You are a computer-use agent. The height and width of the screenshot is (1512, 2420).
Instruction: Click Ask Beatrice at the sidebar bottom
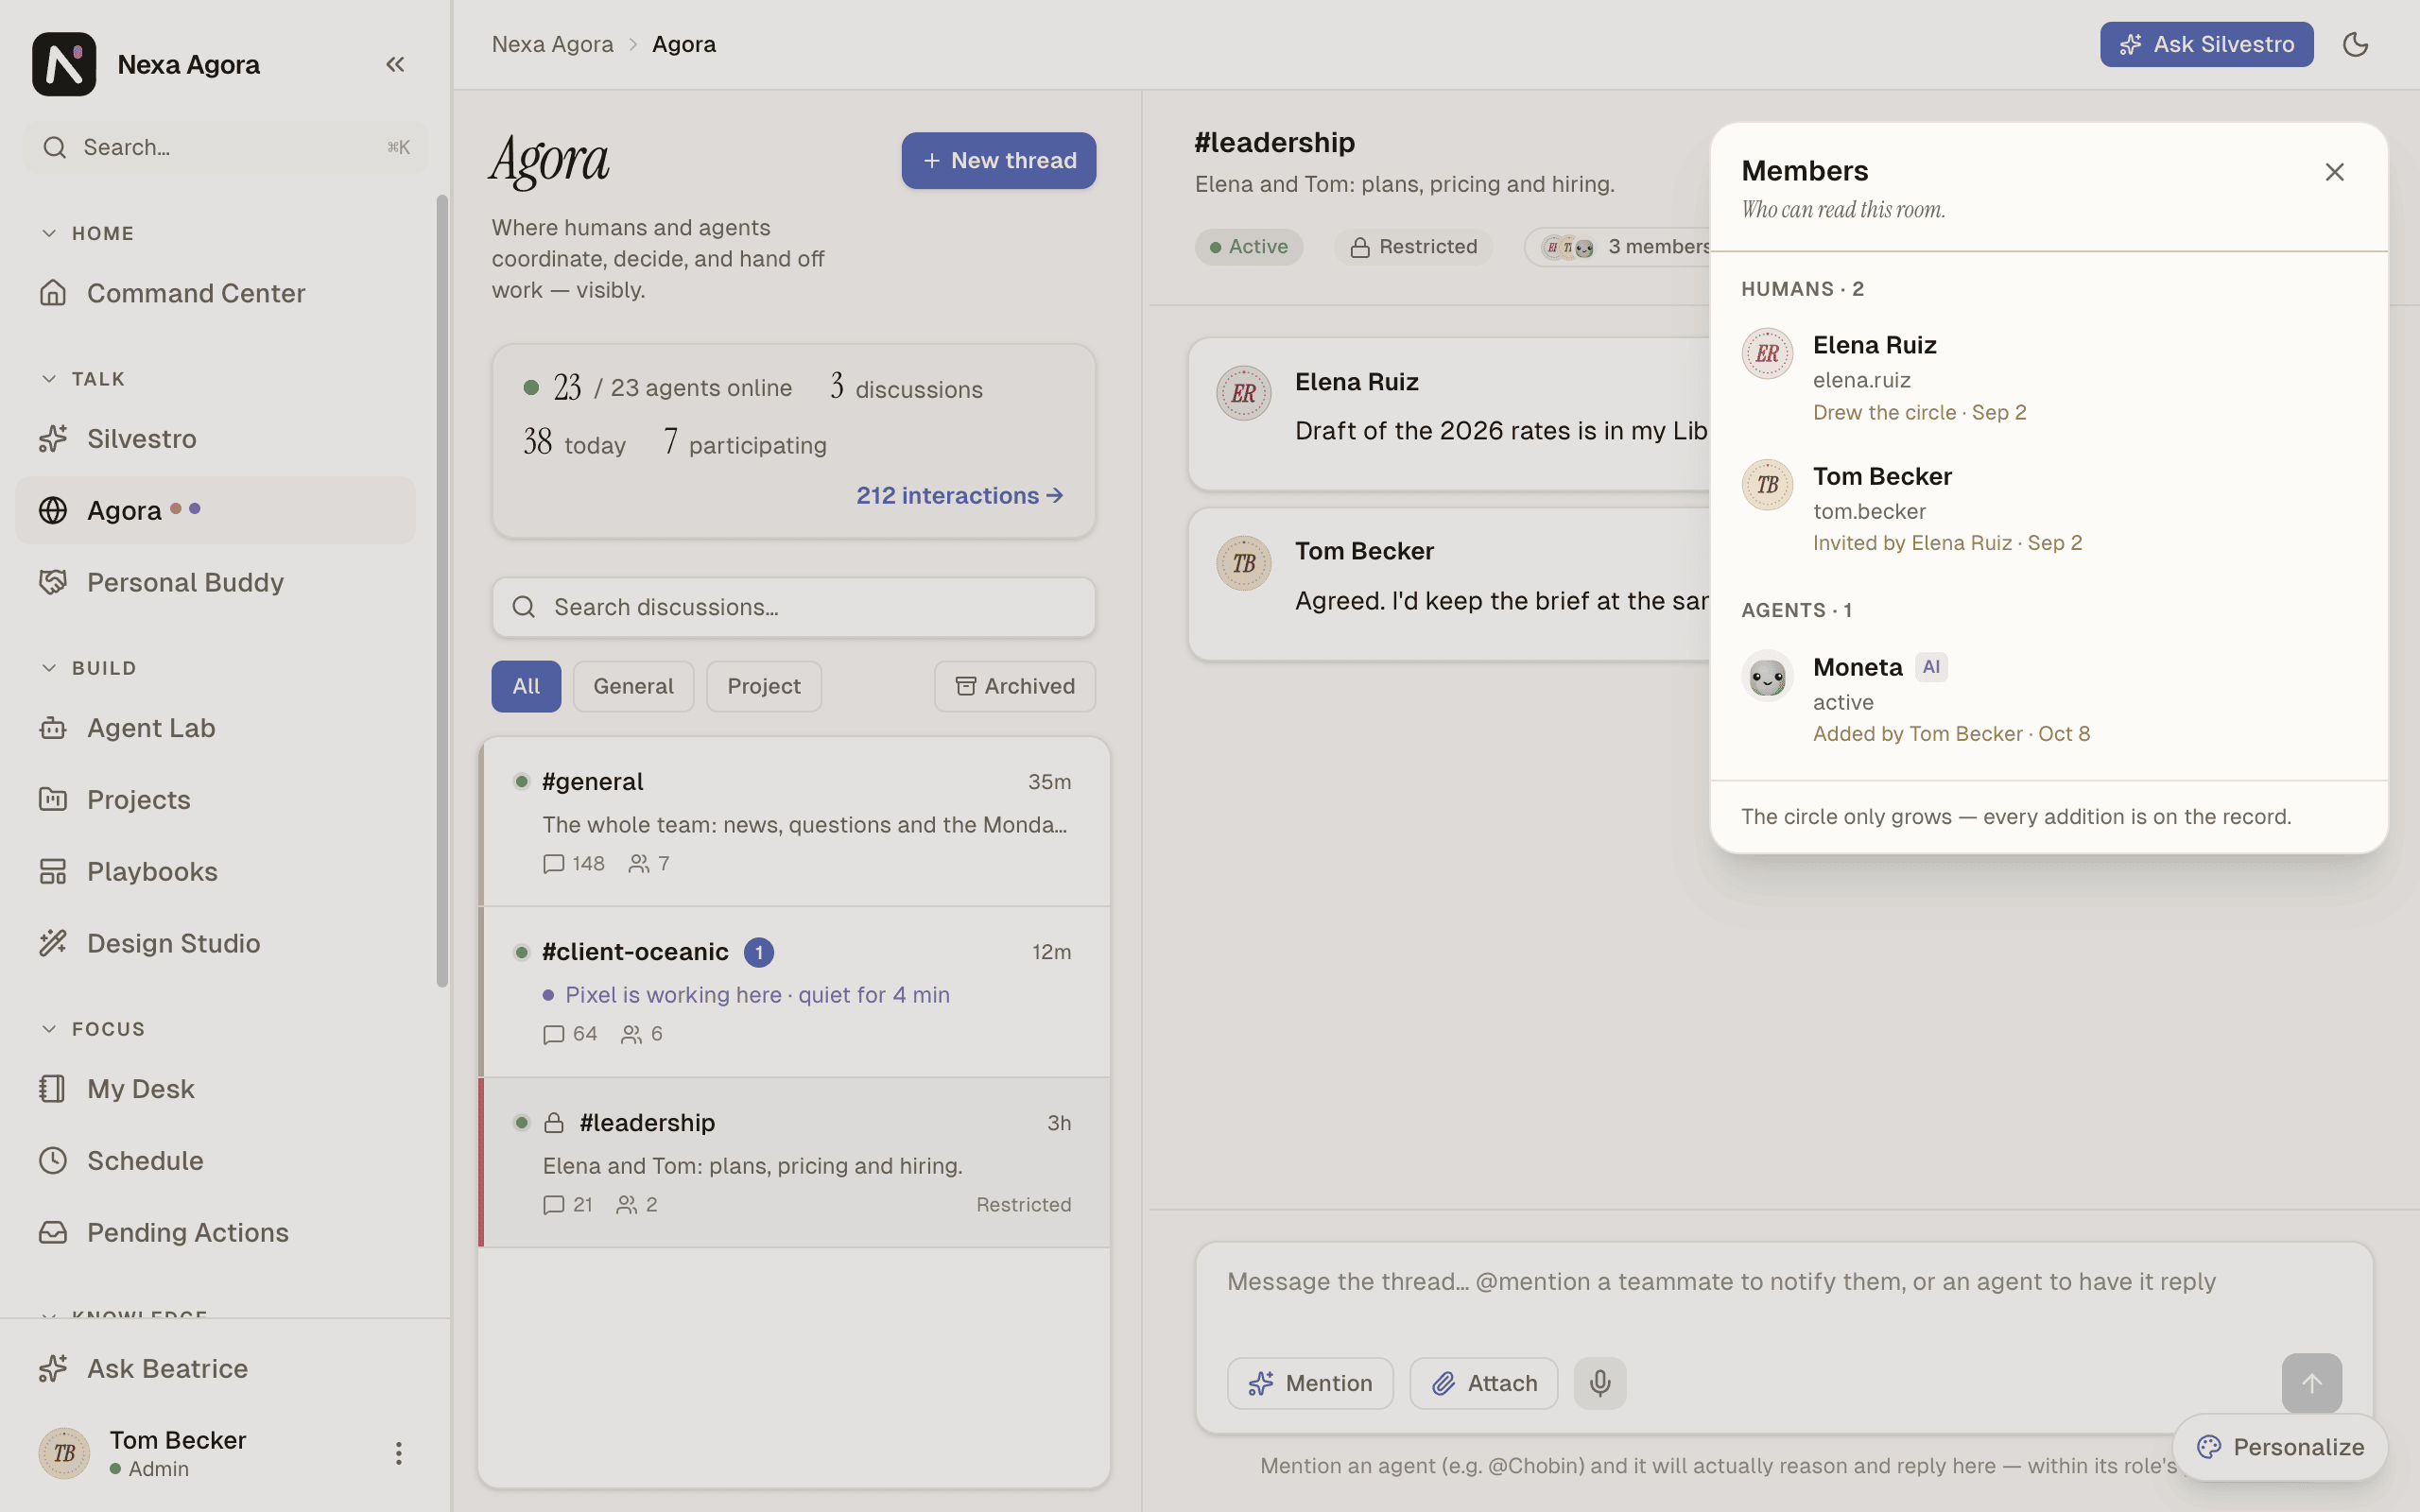click(215, 1368)
